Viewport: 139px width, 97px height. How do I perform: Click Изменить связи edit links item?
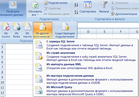pos(57,14)
